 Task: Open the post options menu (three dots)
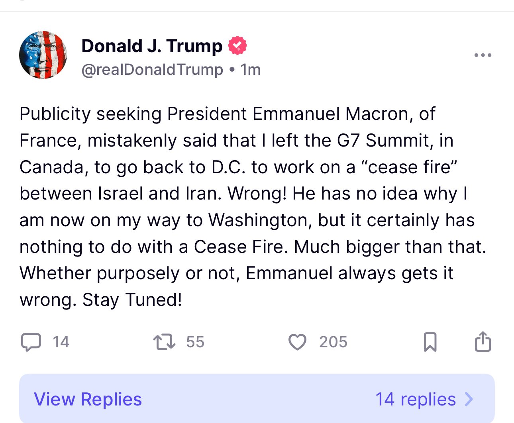click(x=483, y=55)
